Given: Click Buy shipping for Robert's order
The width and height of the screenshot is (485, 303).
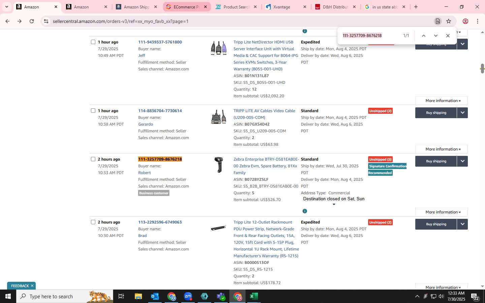Looking at the screenshot, I should 436,161.
